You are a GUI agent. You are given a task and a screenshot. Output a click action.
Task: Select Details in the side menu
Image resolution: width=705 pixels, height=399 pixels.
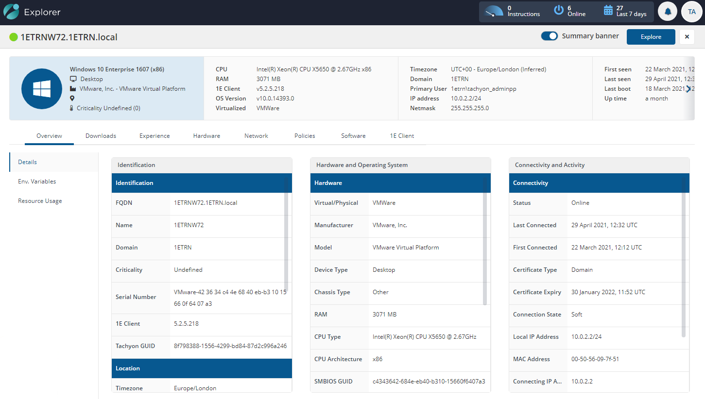pyautogui.click(x=54, y=162)
